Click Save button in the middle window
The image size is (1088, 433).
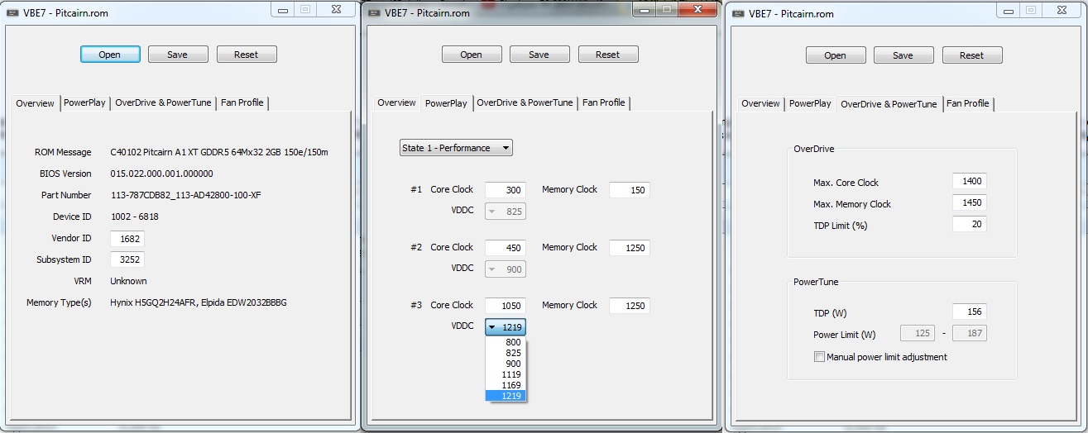click(539, 55)
